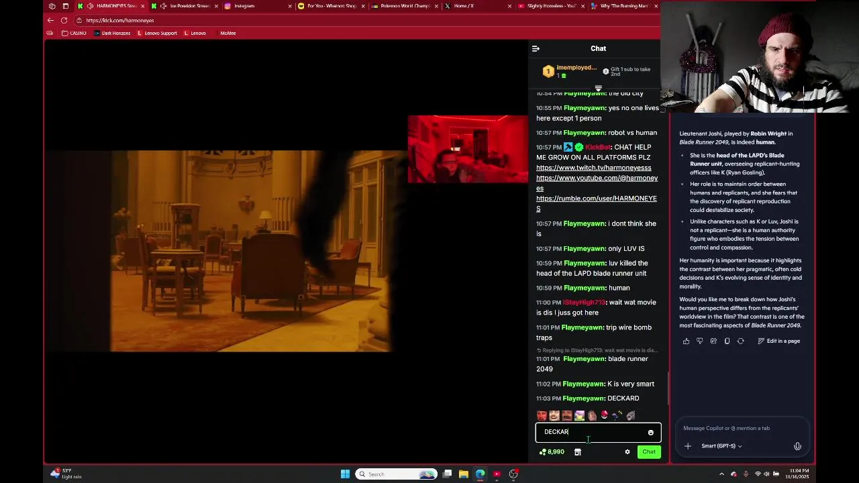Open the McAfee bookmark

point(228,33)
